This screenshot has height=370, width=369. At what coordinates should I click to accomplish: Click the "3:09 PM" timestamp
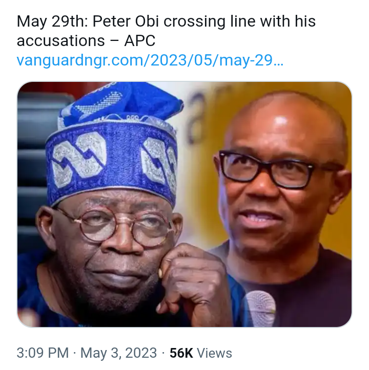[x=43, y=353]
